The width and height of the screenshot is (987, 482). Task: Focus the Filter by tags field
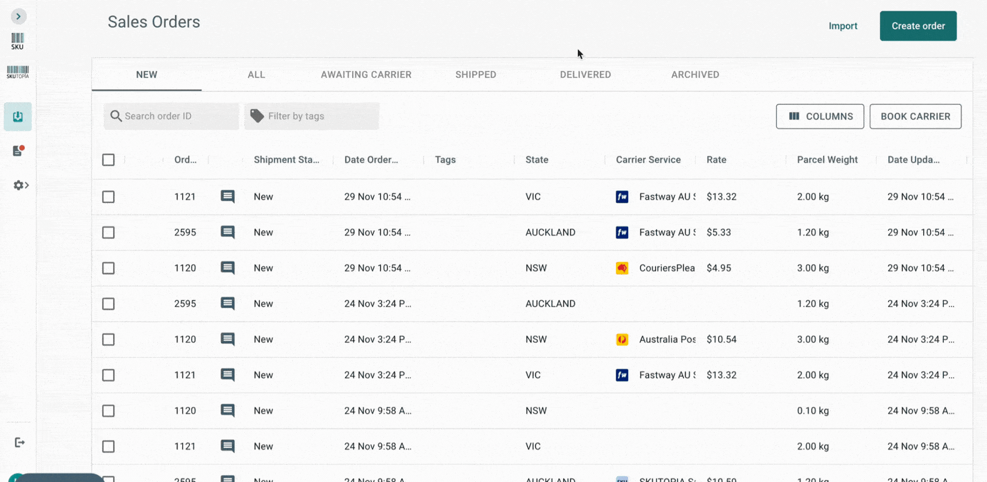[x=312, y=116]
